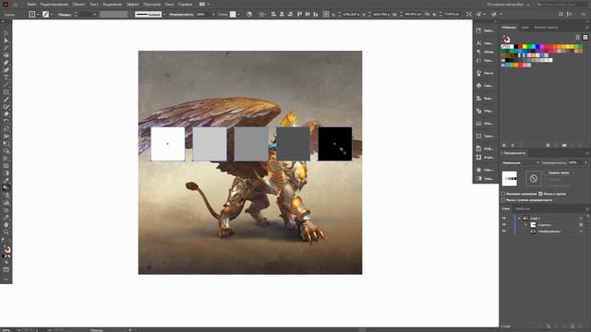Click the target circle of Группа sublayer
The width and height of the screenshot is (591, 332).
pyautogui.click(x=581, y=225)
